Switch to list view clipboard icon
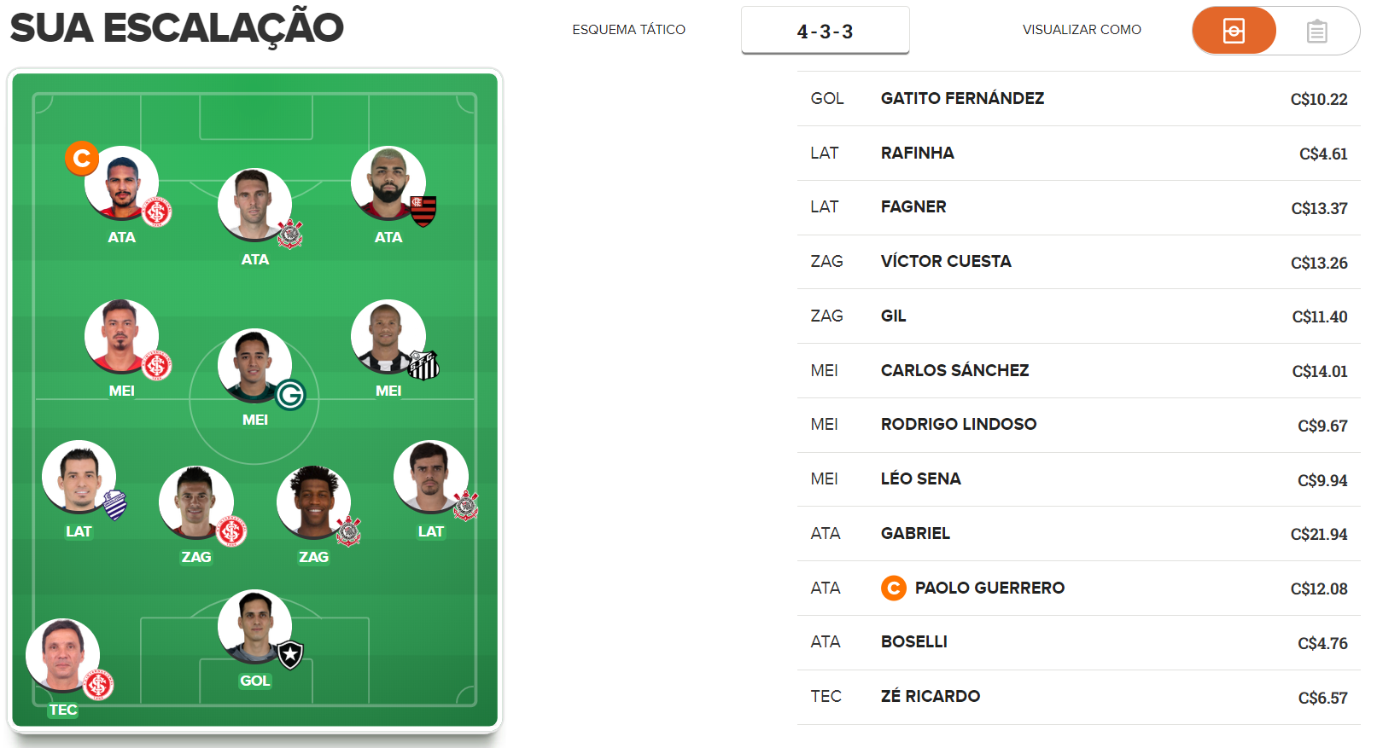1377x748 pixels. click(1316, 32)
